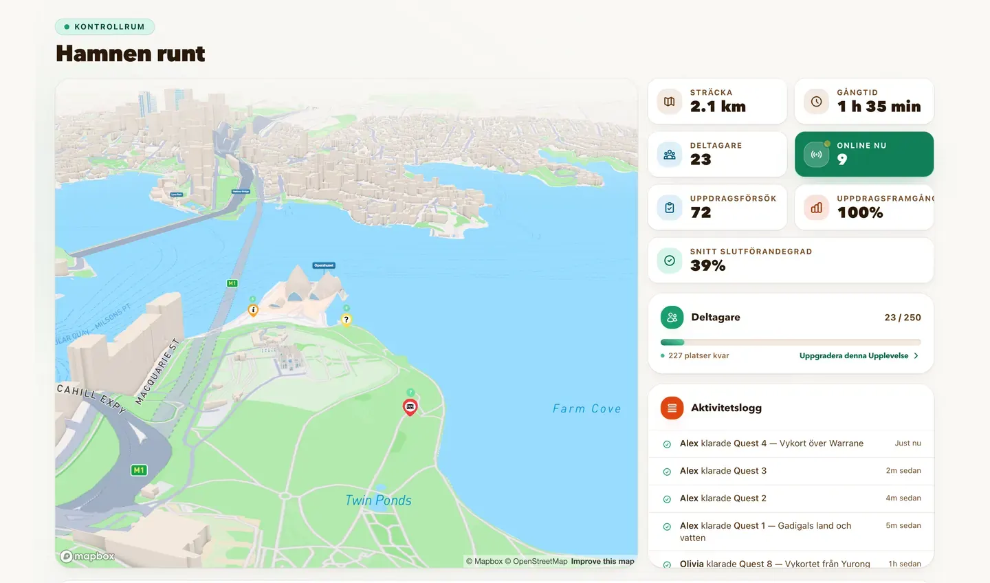Click the Uppdragsförsök clipboard icon

click(670, 208)
